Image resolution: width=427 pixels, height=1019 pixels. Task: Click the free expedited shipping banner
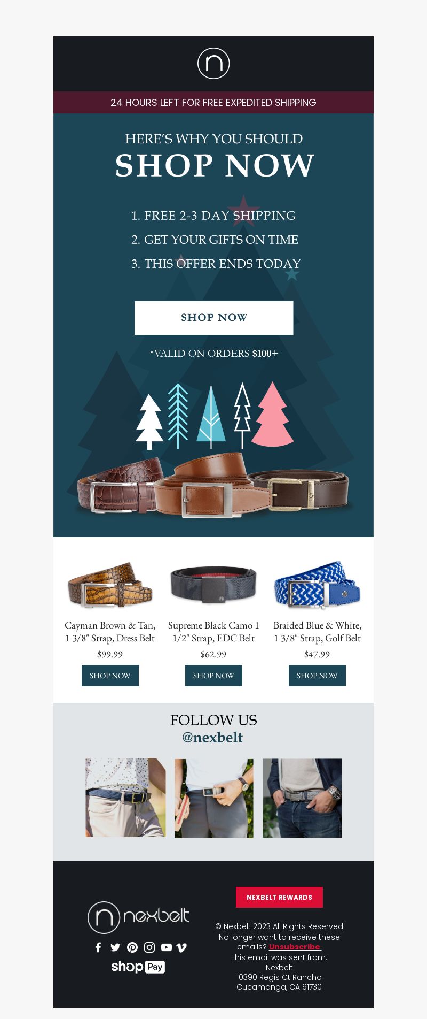click(x=213, y=102)
